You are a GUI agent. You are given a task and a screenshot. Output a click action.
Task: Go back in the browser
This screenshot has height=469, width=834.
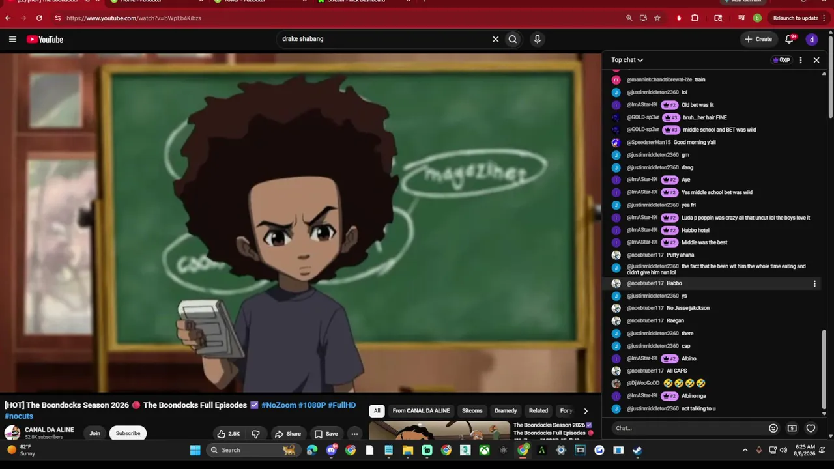point(8,18)
